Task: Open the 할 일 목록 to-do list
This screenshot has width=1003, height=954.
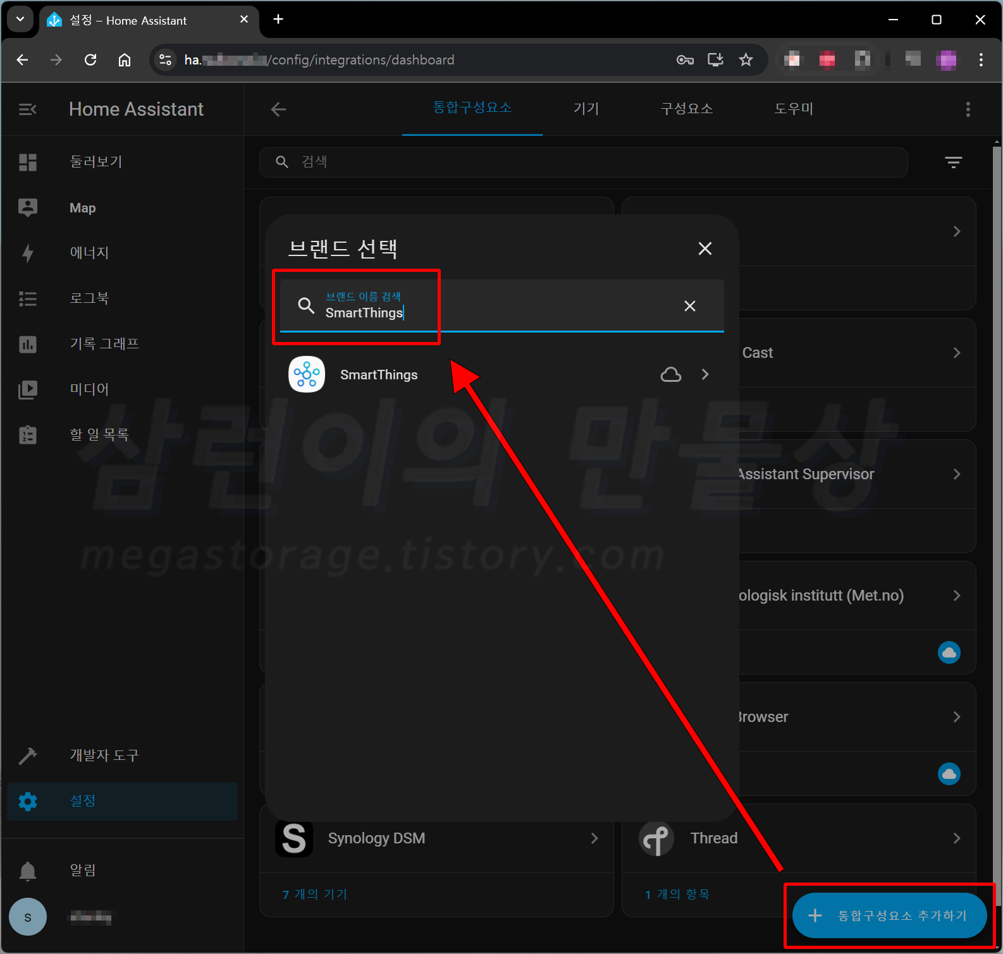Action: coord(122,435)
